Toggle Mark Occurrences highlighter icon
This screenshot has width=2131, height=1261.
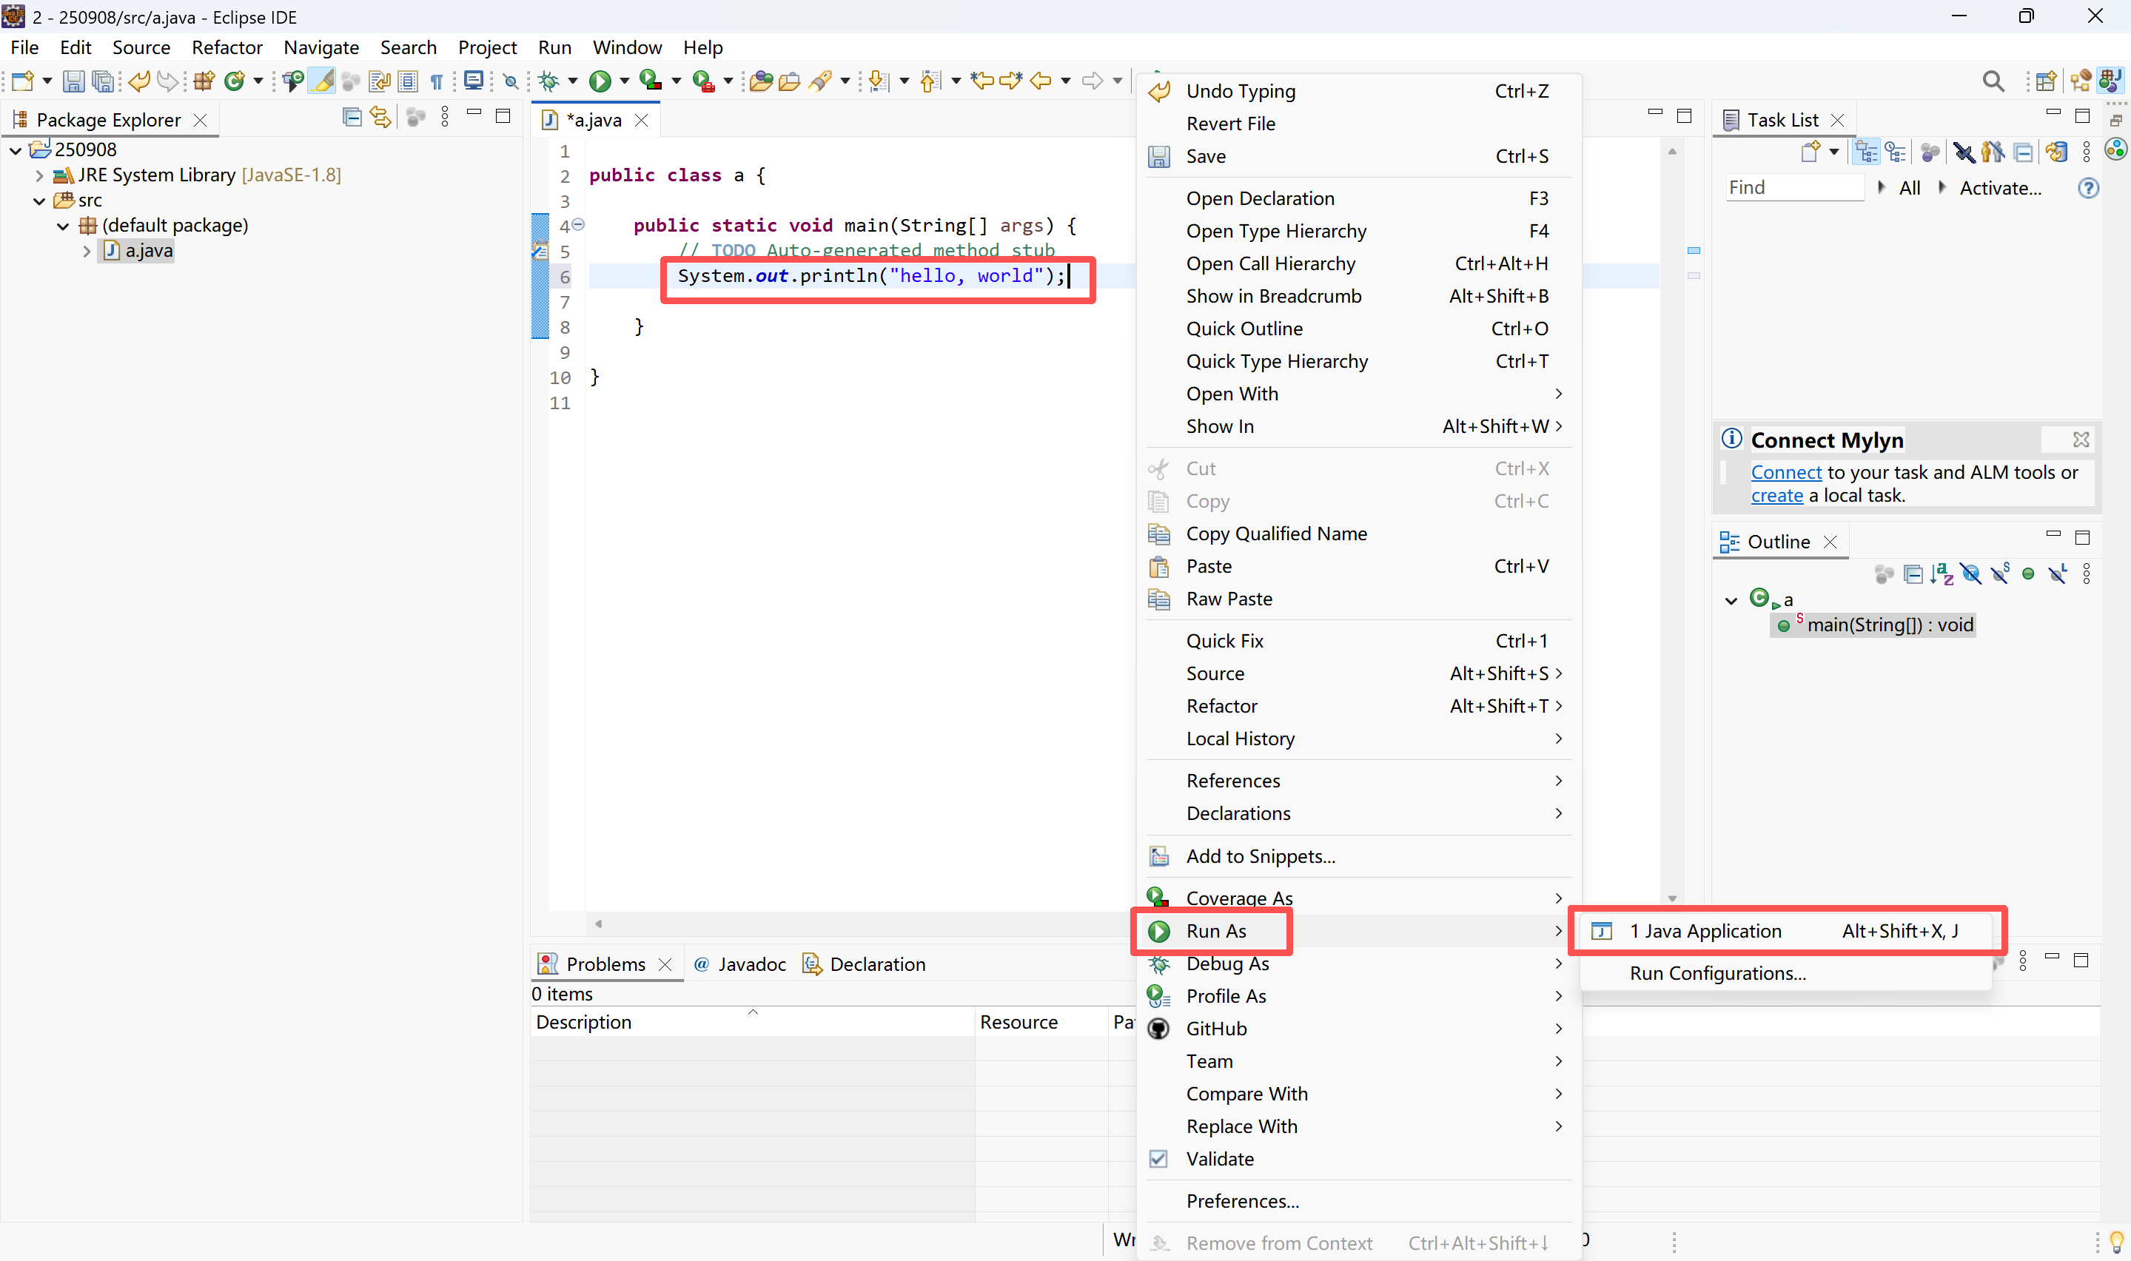pyautogui.click(x=322, y=81)
